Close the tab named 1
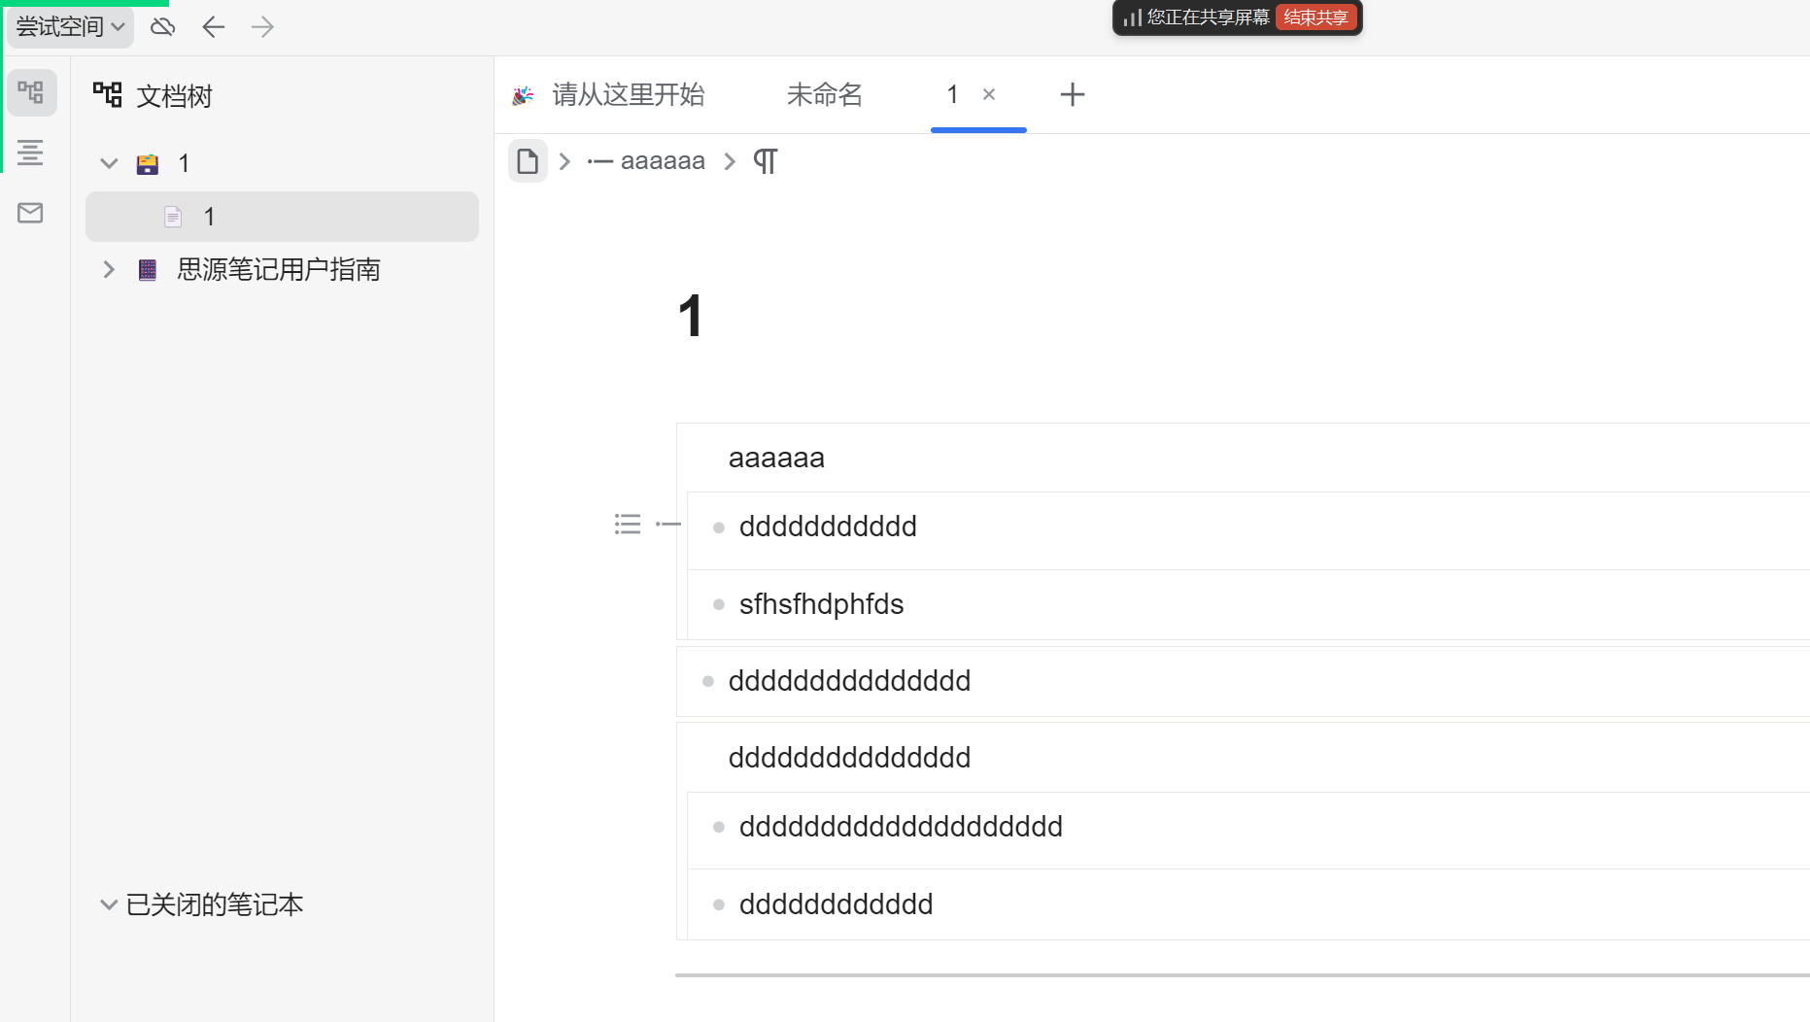This screenshot has height=1022, width=1810. pos(989,94)
